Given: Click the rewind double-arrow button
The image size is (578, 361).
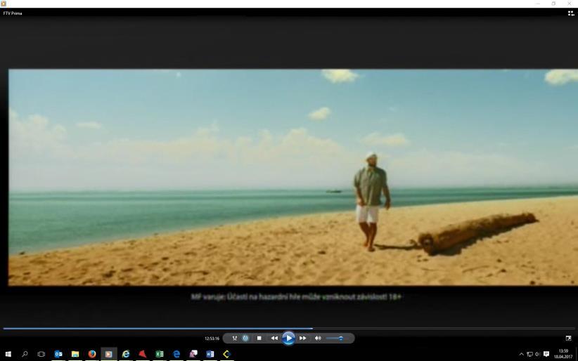Looking at the screenshot, I should pyautogui.click(x=274, y=338).
